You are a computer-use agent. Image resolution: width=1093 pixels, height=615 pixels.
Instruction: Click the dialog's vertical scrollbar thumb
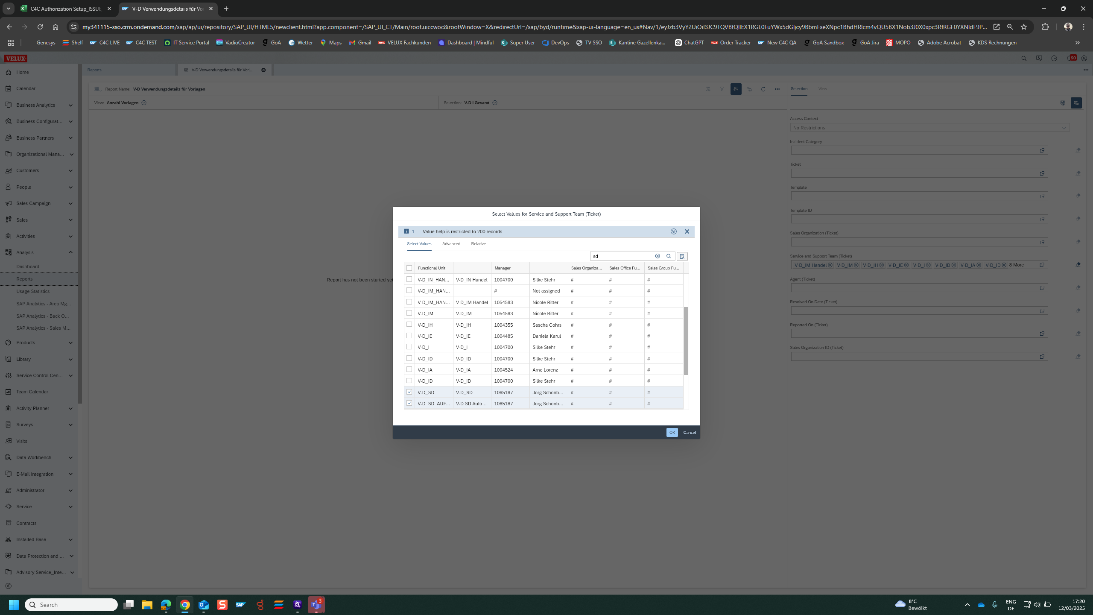[x=686, y=341]
